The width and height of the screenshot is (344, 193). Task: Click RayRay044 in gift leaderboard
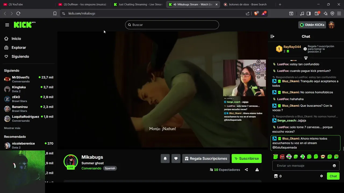[x=292, y=47]
